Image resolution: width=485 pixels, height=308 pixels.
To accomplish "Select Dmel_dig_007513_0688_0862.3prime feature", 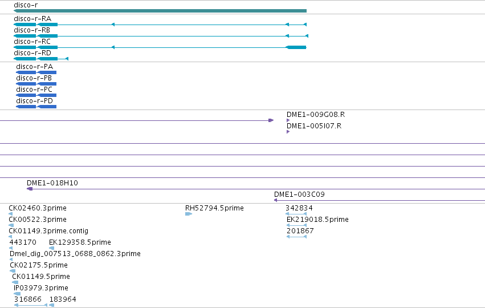I will [x=75, y=254].
